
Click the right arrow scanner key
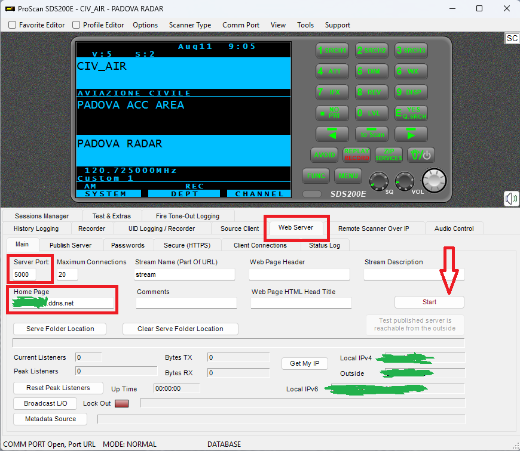coord(411,134)
